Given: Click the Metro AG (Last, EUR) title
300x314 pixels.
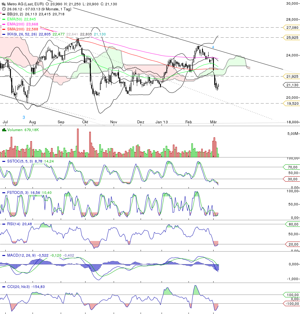Looking at the screenshot, I should 25,4.
